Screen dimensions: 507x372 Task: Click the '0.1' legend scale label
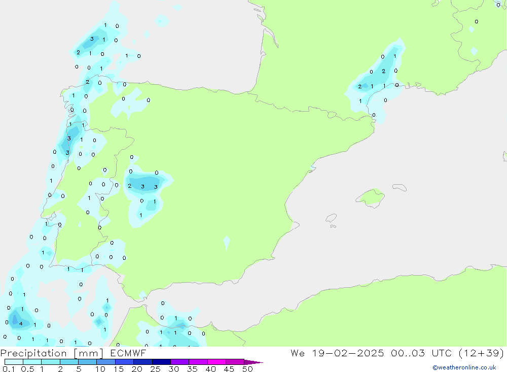click(9, 369)
